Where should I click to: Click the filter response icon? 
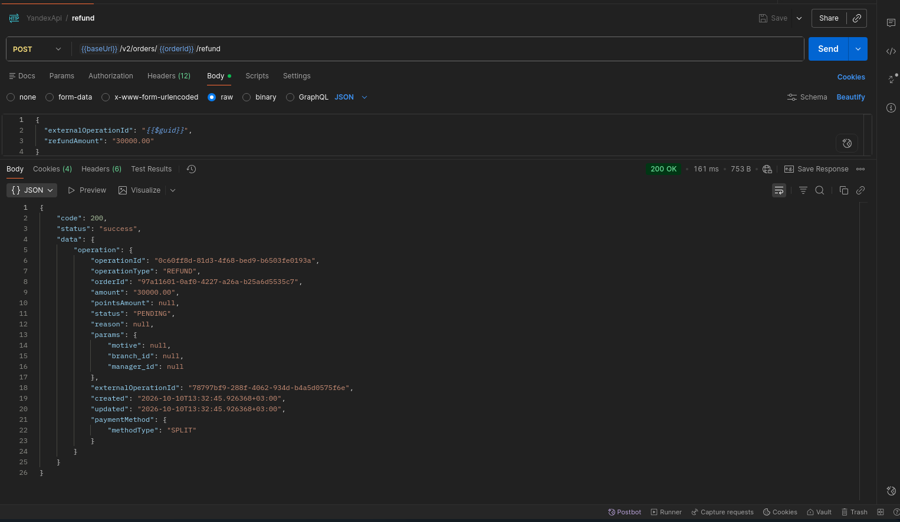[x=803, y=190]
